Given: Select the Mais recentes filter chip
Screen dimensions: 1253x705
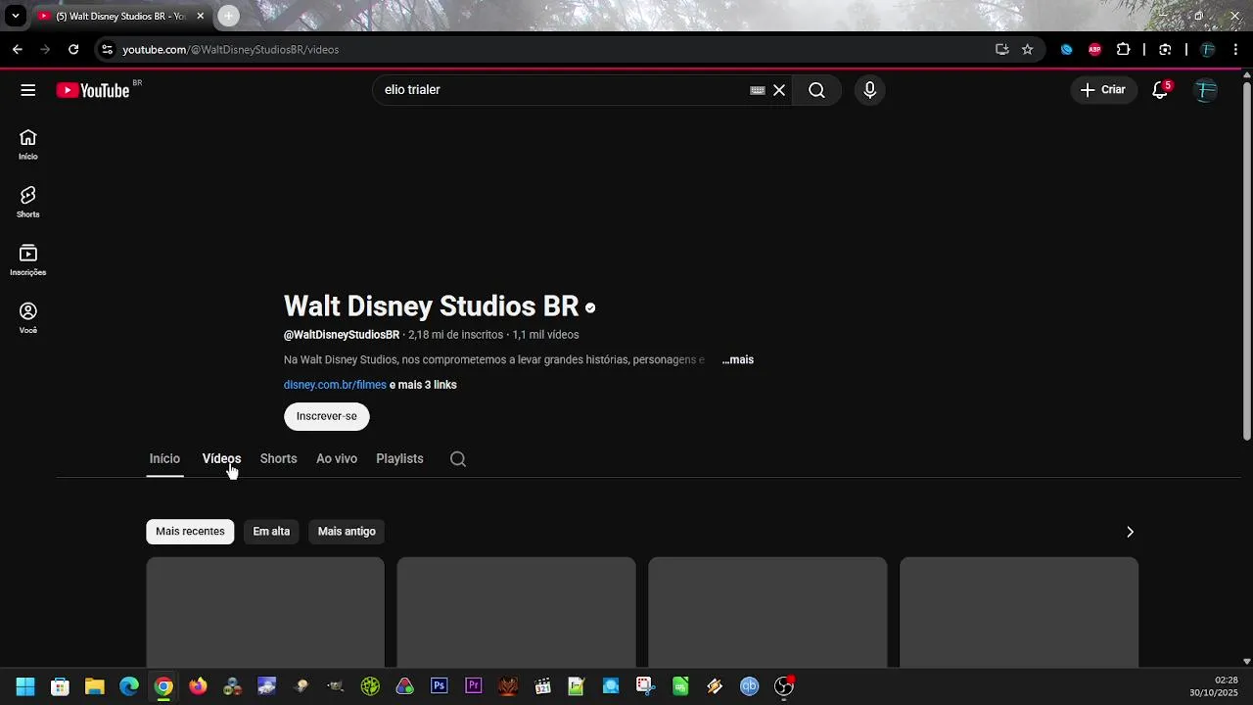Looking at the screenshot, I should coord(190,532).
